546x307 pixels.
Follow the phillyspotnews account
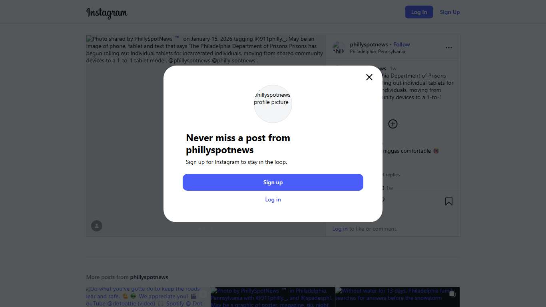pos(402,44)
